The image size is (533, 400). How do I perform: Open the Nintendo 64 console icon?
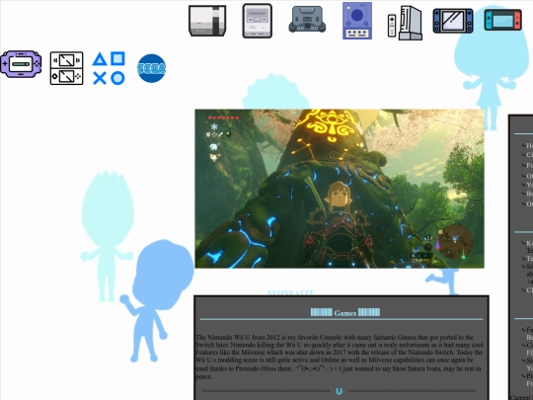(x=307, y=20)
